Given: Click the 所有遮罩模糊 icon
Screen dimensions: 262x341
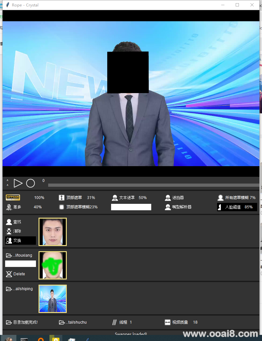Looking at the screenshot, I should 220,198.
